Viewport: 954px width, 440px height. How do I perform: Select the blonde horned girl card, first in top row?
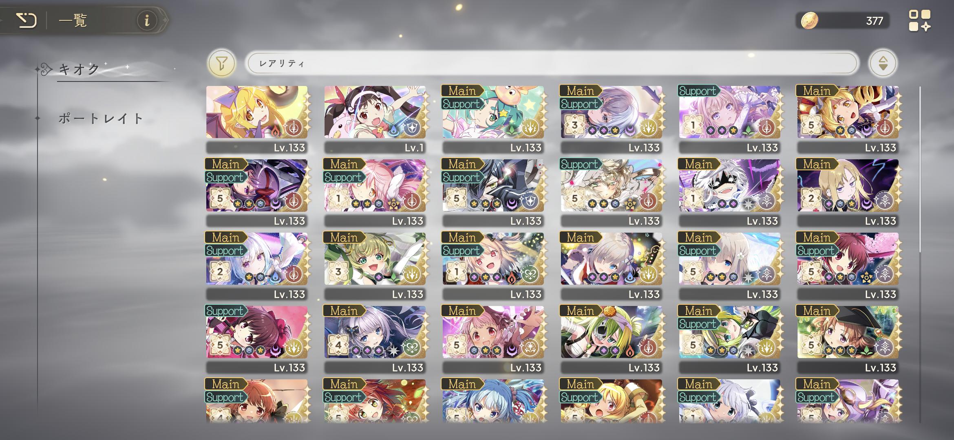257,119
